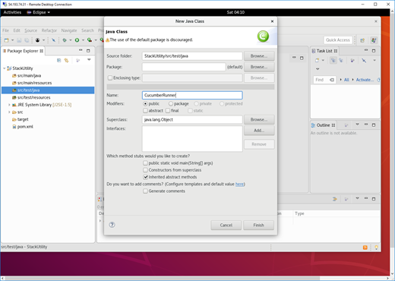Expand the src folder node
This screenshot has height=281, width=395.
9,112
